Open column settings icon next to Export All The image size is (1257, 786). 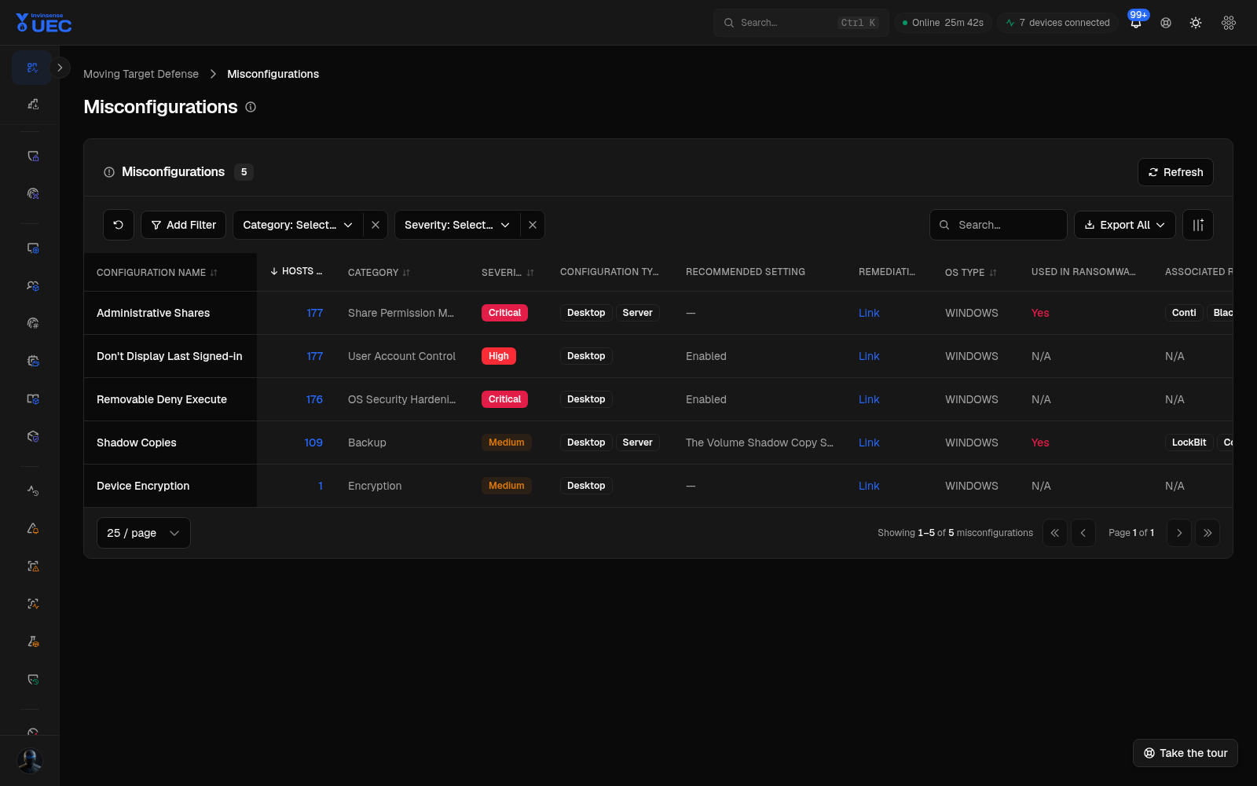coord(1198,225)
